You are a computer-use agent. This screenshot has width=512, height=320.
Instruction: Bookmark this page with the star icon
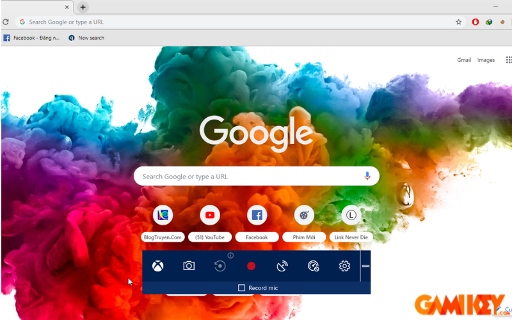tap(458, 22)
